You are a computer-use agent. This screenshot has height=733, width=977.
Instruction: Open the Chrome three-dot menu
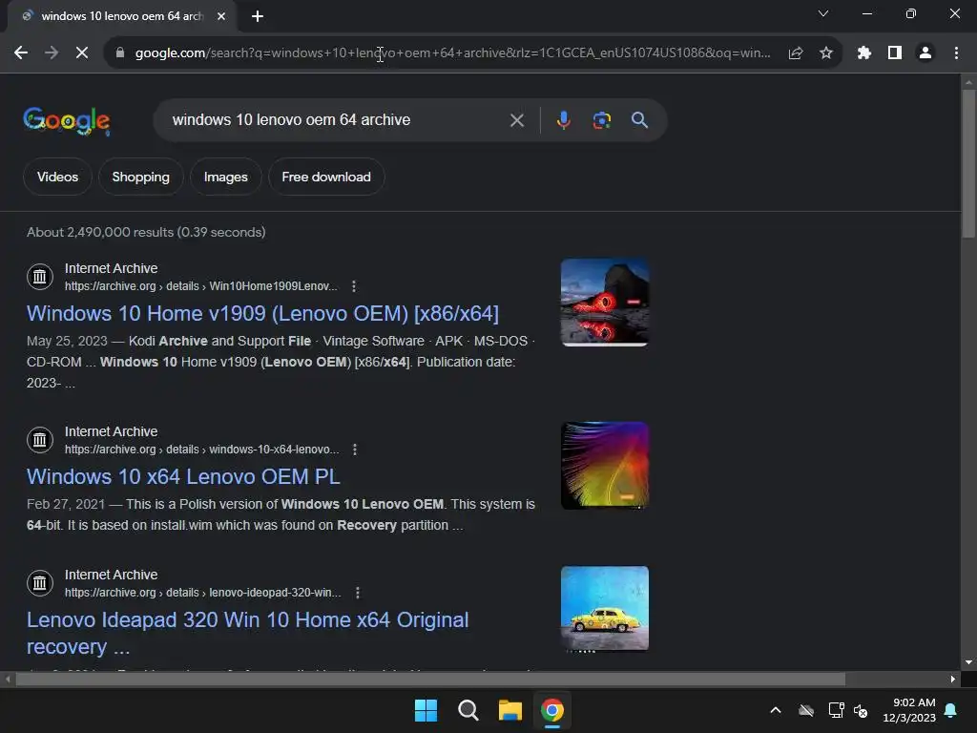coord(956,53)
